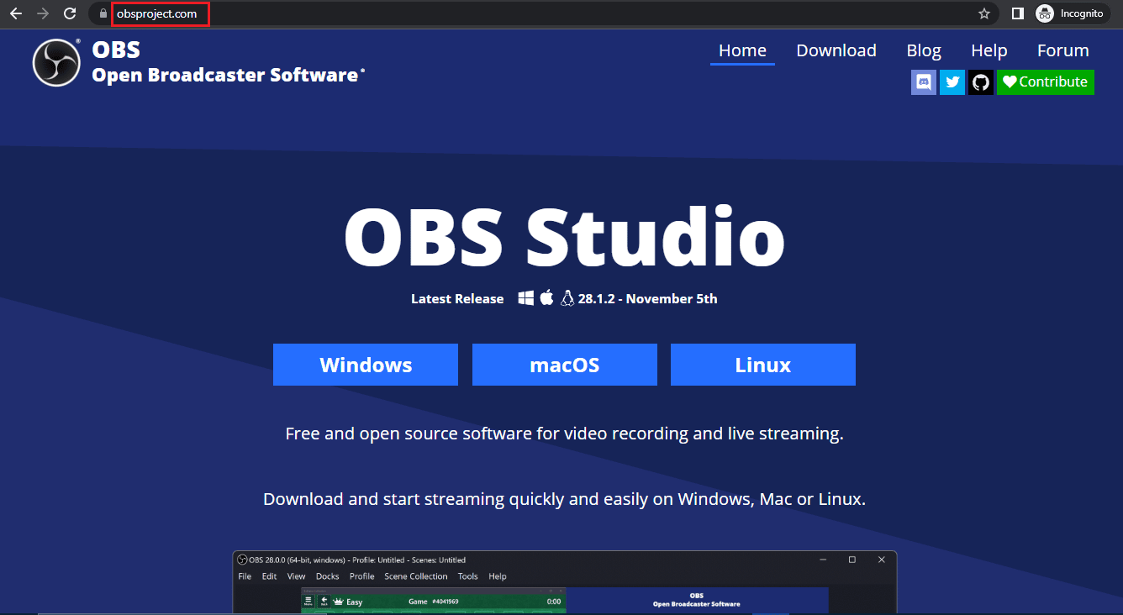Open the Discord icon link
This screenshot has height=615, width=1123.
click(924, 82)
